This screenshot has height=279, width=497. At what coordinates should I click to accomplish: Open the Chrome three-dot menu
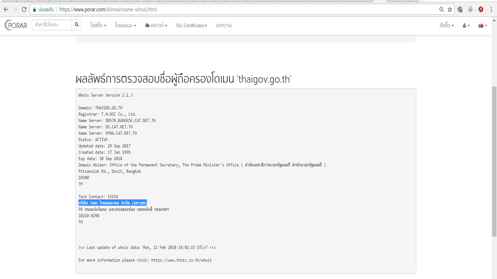491,10
